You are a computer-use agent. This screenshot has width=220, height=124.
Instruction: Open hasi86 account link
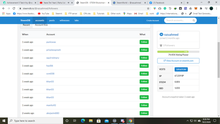49,66
